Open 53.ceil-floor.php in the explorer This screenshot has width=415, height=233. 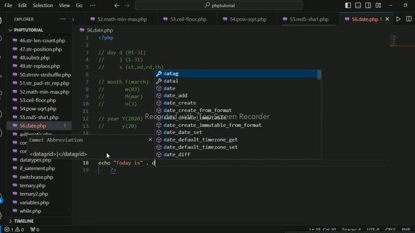pyautogui.click(x=38, y=100)
